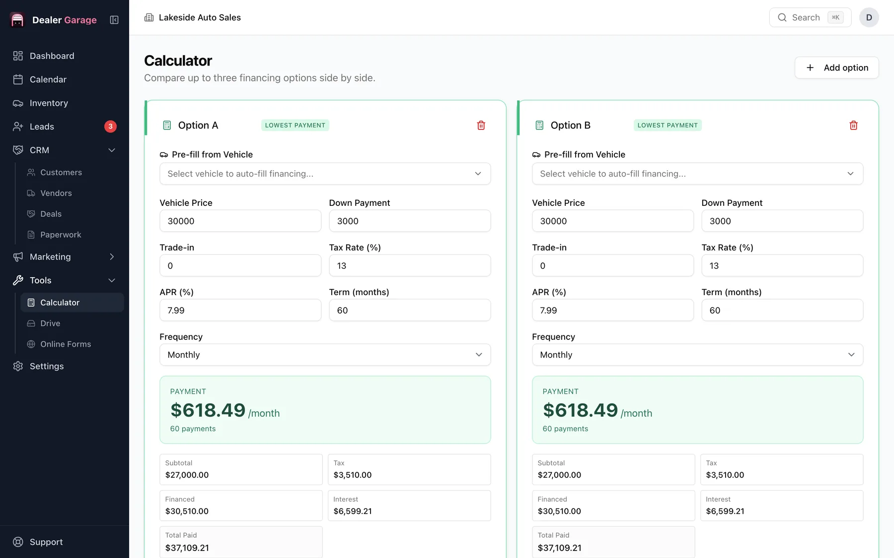This screenshot has width=894, height=558.
Task: Focus the Search box
Action: coord(810,17)
